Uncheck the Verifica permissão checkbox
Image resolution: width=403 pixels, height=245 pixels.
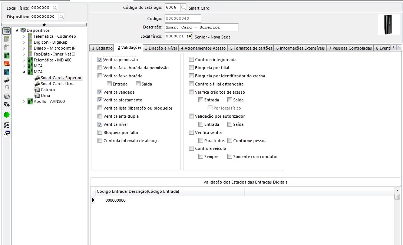pos(100,60)
